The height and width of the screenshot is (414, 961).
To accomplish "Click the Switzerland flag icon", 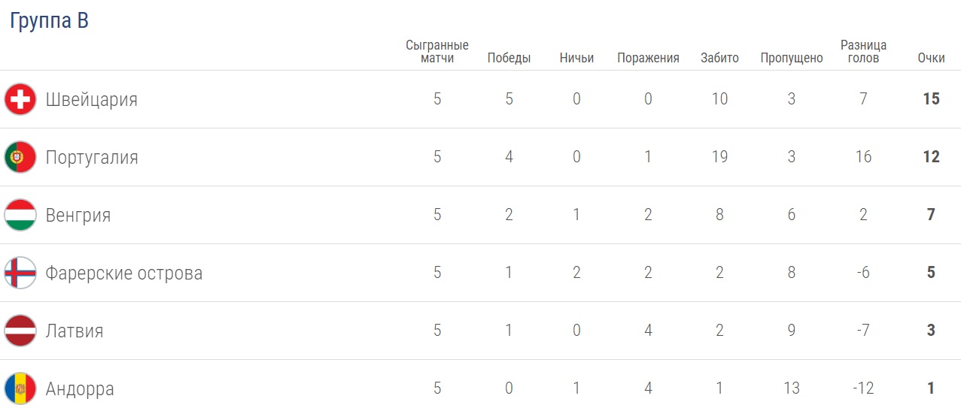I will coord(20,99).
